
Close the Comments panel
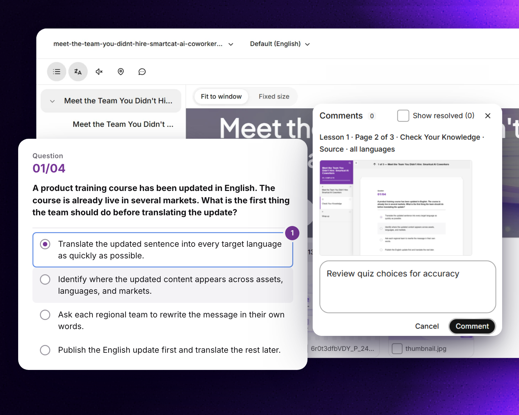pyautogui.click(x=488, y=116)
